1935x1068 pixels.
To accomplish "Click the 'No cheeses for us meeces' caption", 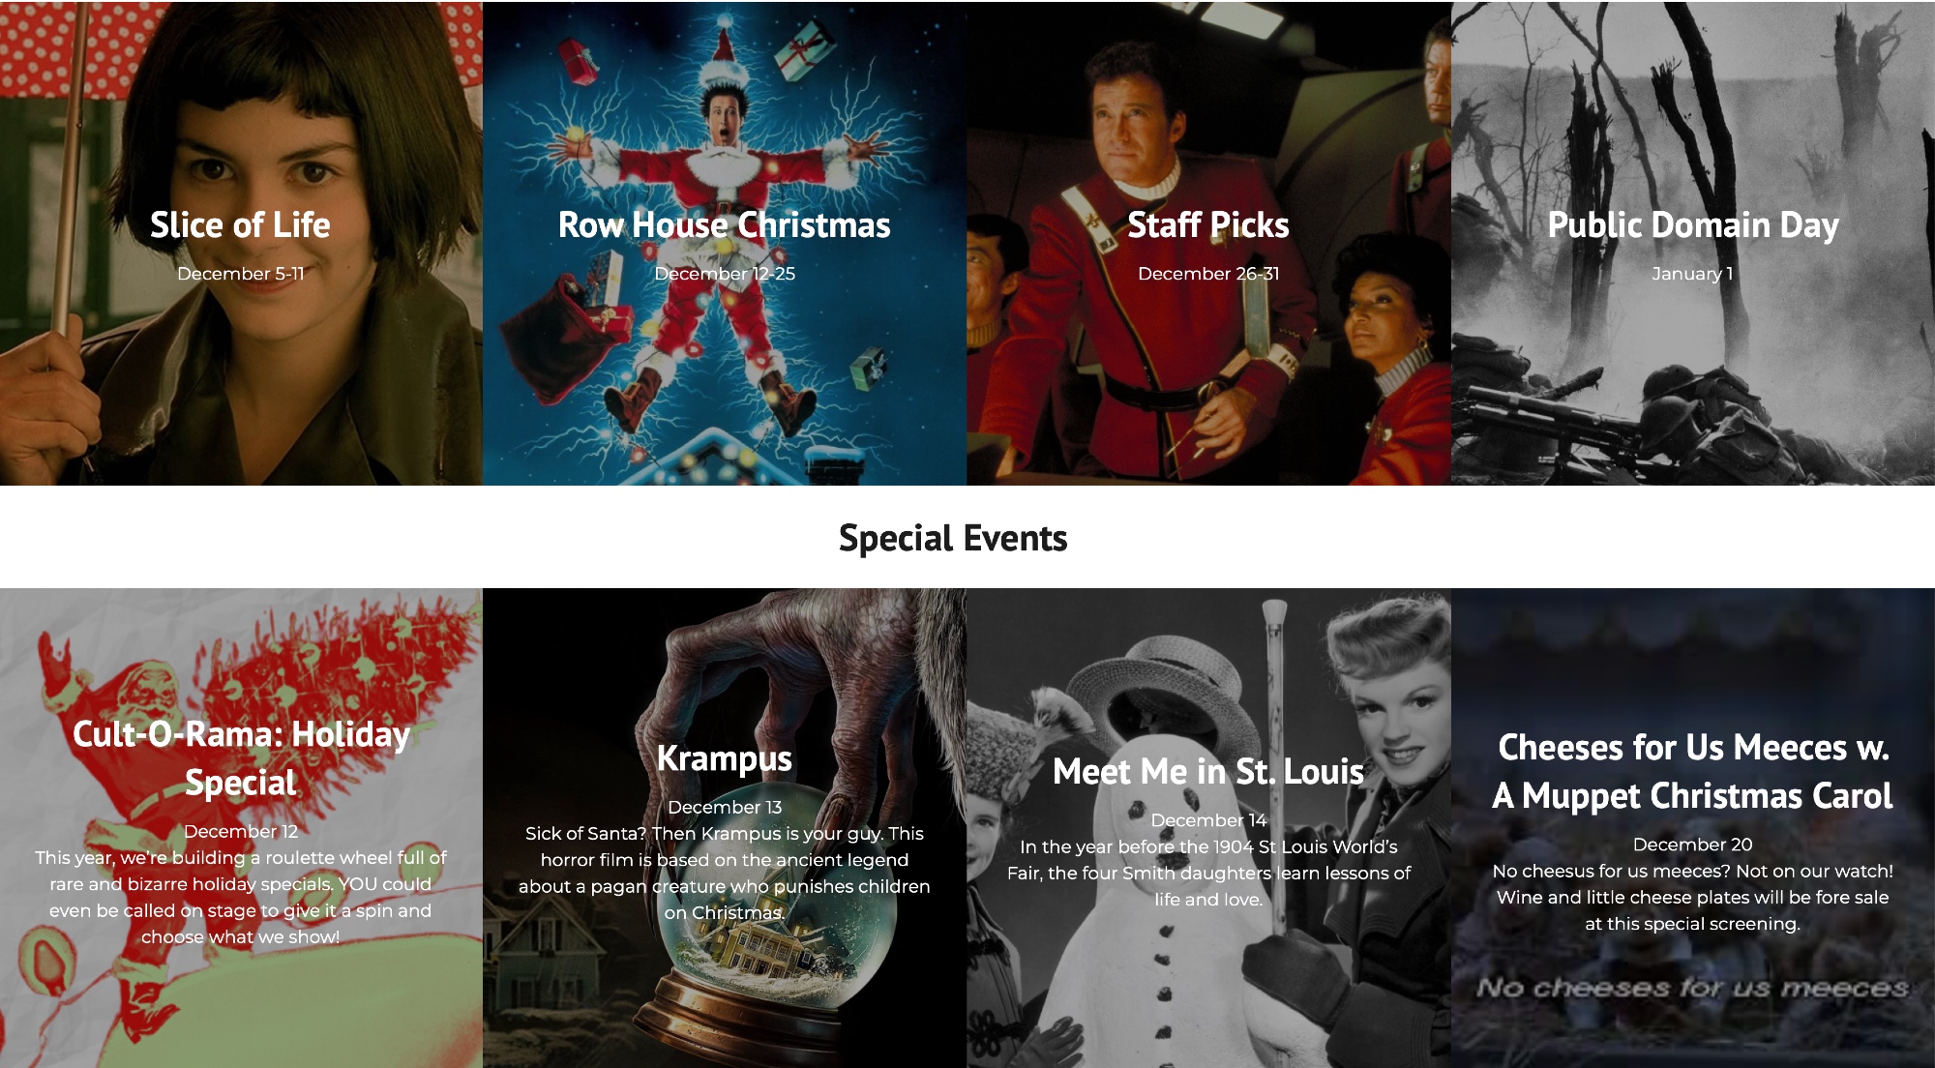I will (x=1692, y=988).
